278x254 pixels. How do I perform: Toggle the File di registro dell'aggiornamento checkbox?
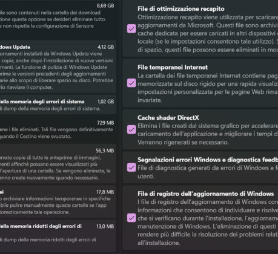coord(131,218)
